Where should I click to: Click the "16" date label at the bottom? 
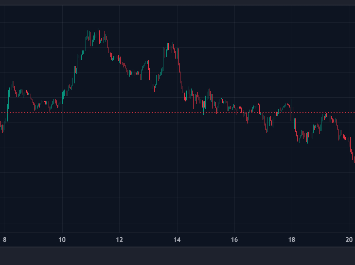coord(235,239)
